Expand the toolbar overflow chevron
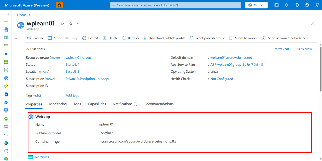322x161 pixels. [305, 38]
